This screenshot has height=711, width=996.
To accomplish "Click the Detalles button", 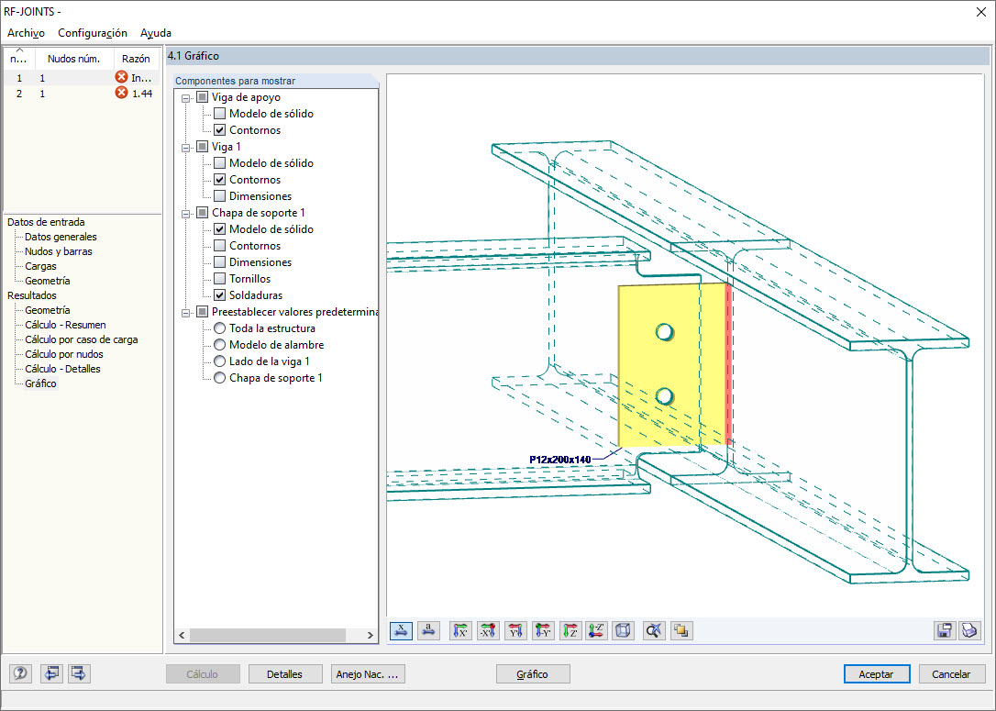I will click(x=284, y=674).
